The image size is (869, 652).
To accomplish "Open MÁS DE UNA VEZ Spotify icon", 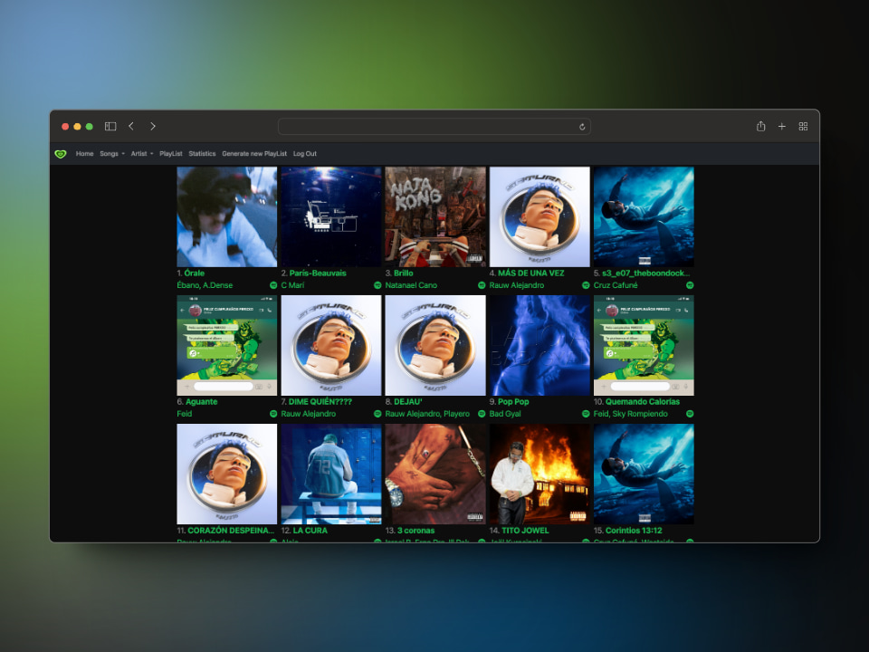I will (586, 285).
